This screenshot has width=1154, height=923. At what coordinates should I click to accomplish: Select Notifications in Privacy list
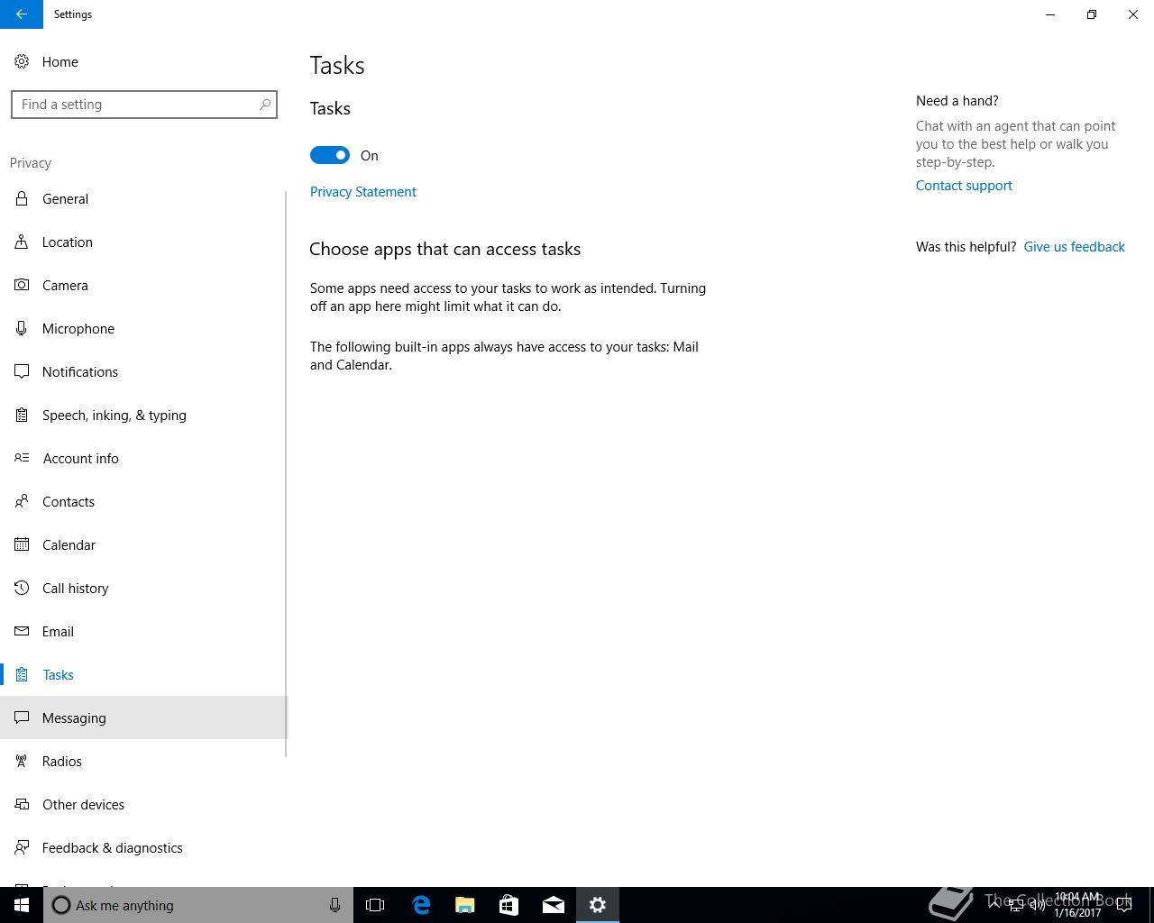(144, 371)
